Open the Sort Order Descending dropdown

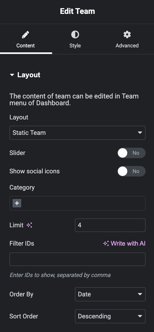tap(110, 316)
